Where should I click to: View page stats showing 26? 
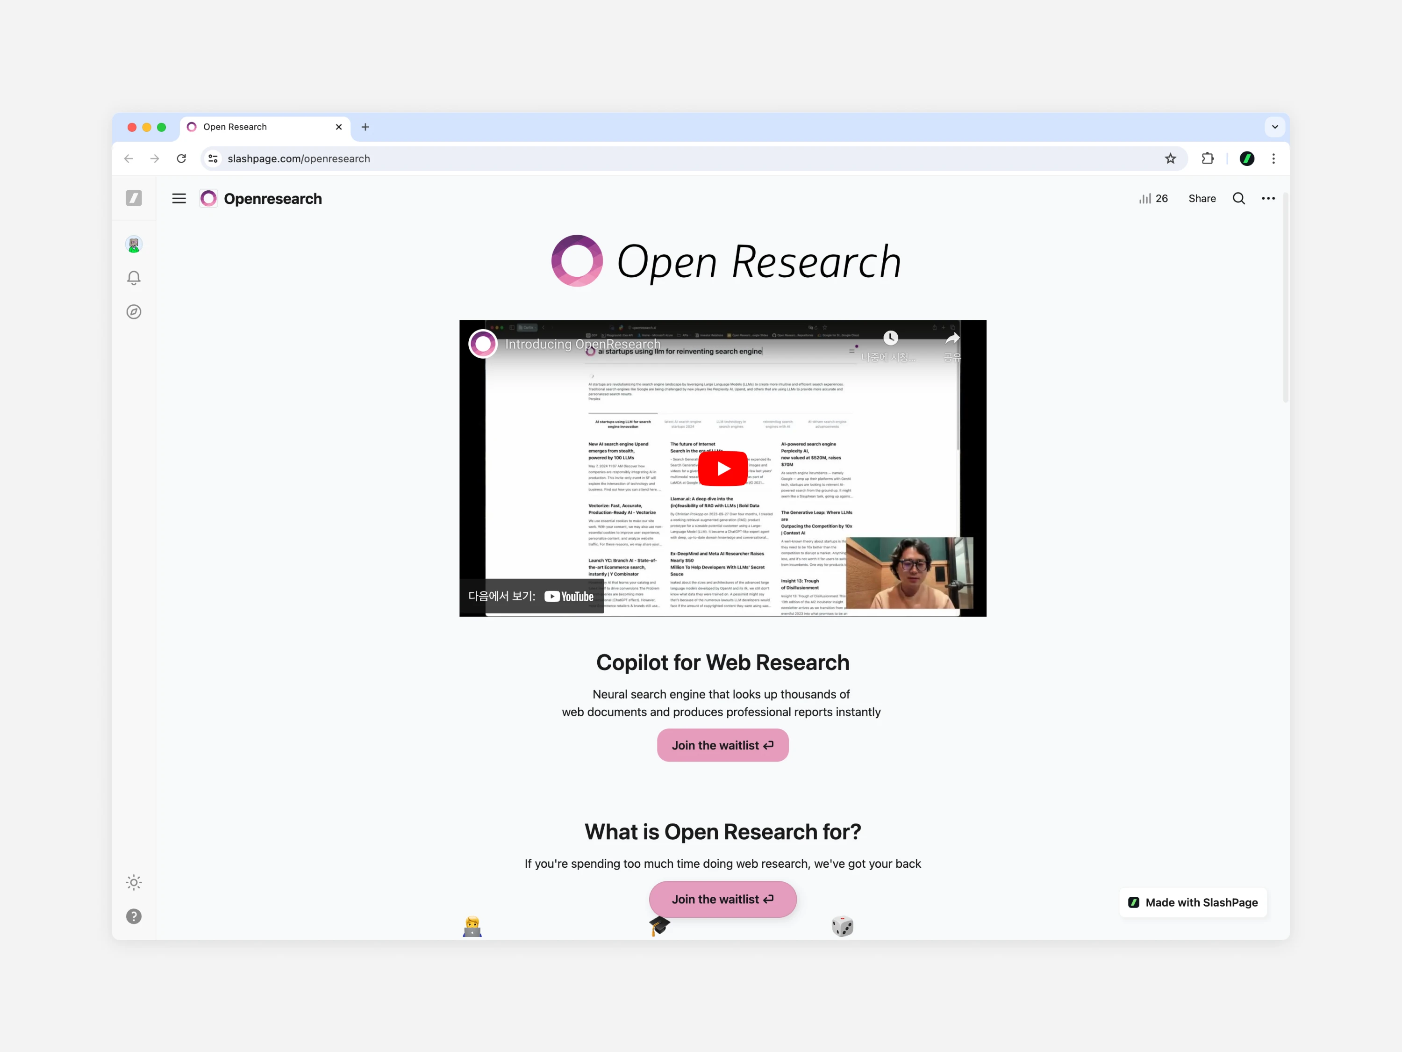tap(1153, 199)
